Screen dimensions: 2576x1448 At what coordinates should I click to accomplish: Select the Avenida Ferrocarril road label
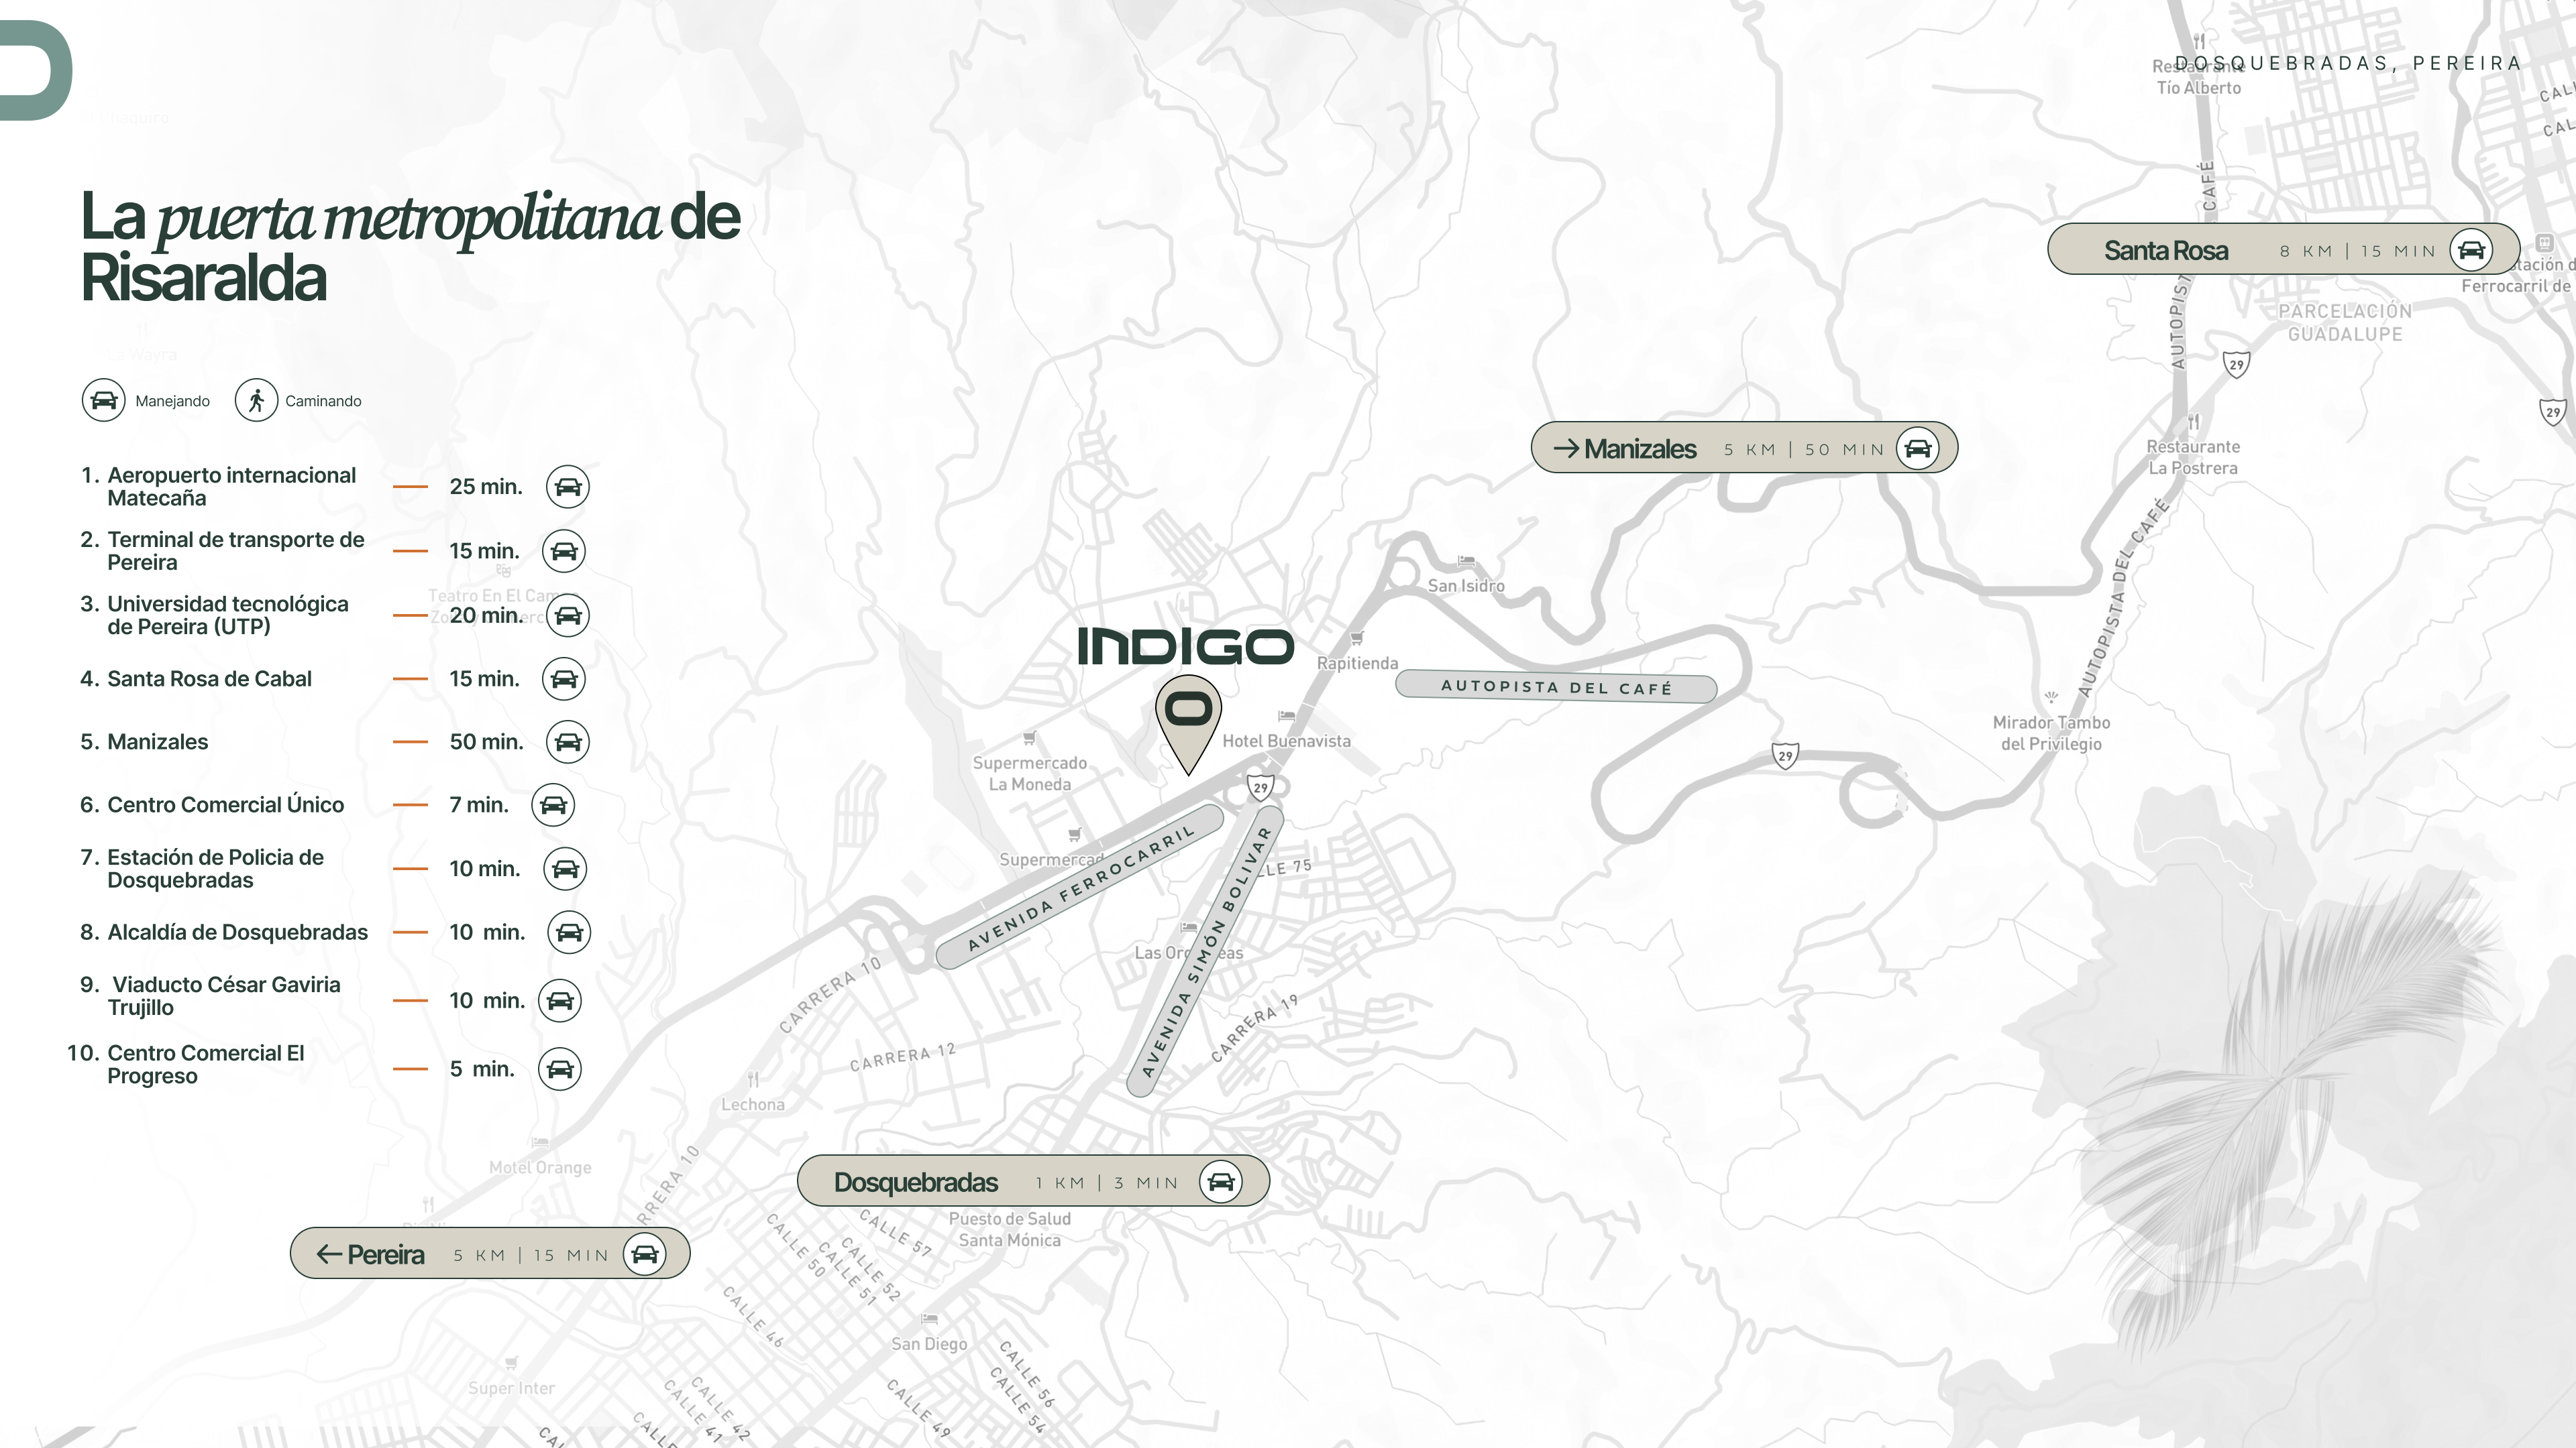click(1080, 888)
